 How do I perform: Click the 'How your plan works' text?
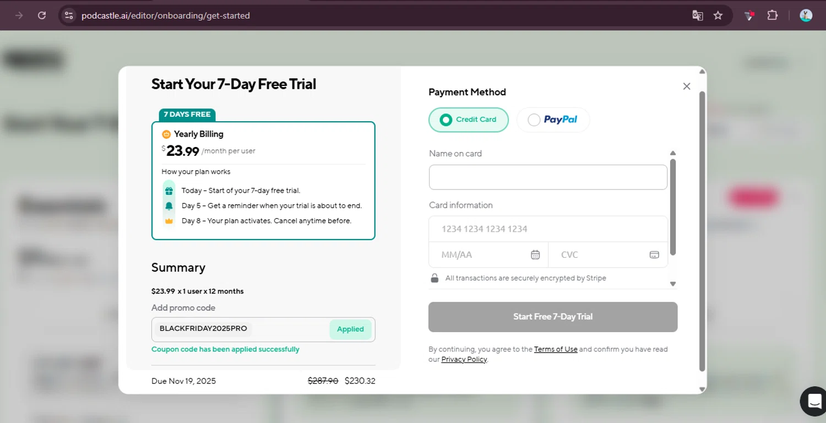tap(196, 172)
